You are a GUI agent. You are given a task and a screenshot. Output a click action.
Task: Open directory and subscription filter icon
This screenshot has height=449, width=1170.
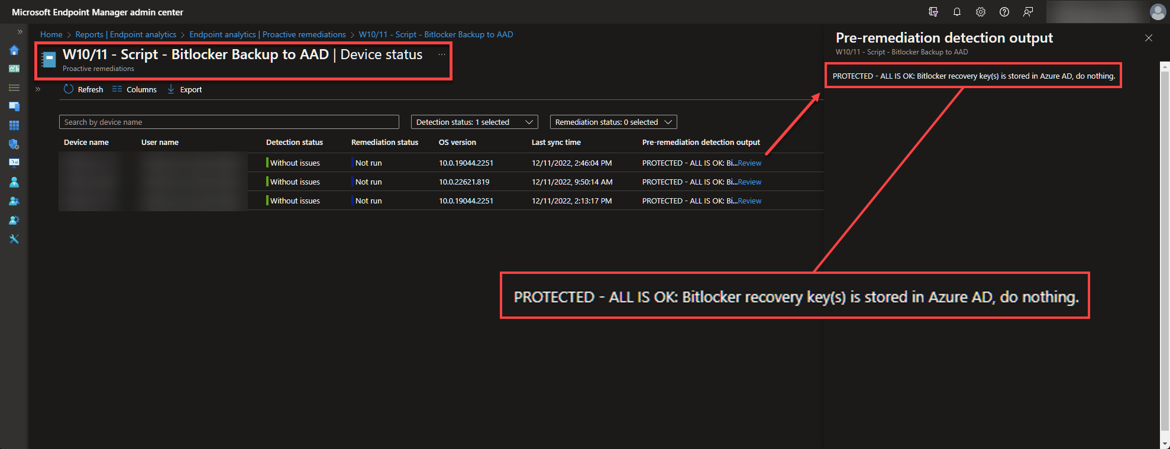click(x=933, y=12)
